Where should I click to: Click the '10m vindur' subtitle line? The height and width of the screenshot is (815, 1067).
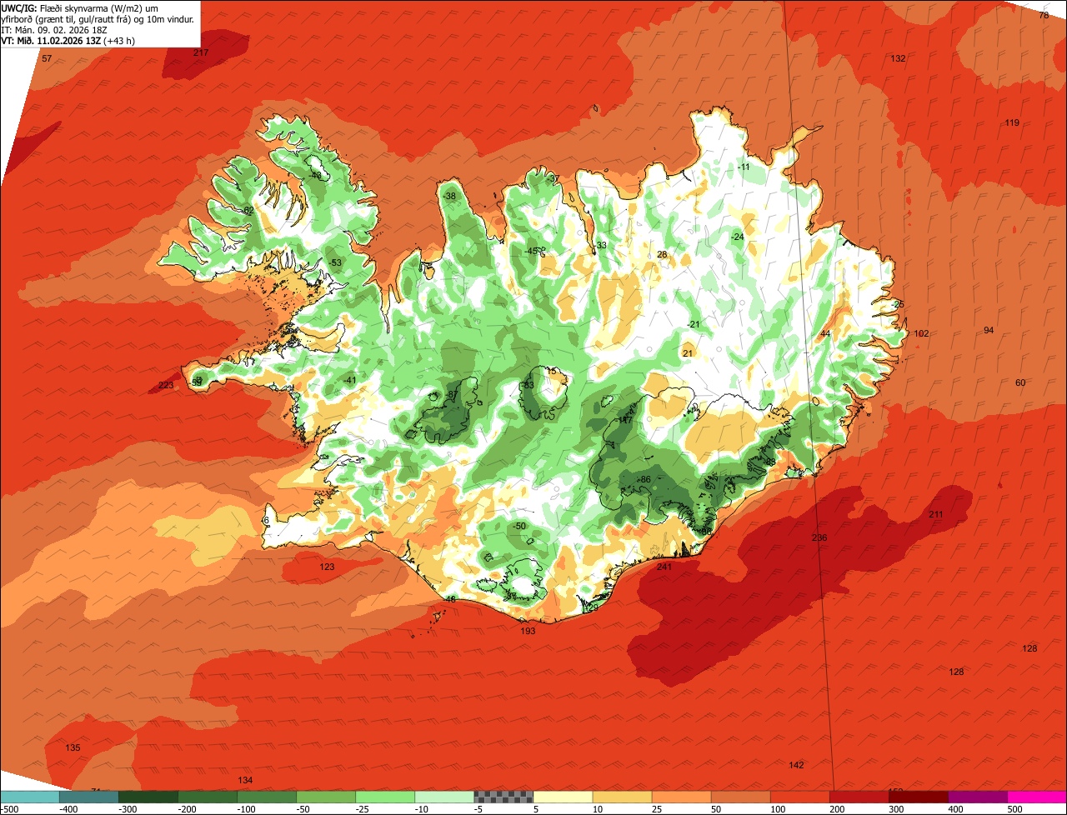point(98,18)
